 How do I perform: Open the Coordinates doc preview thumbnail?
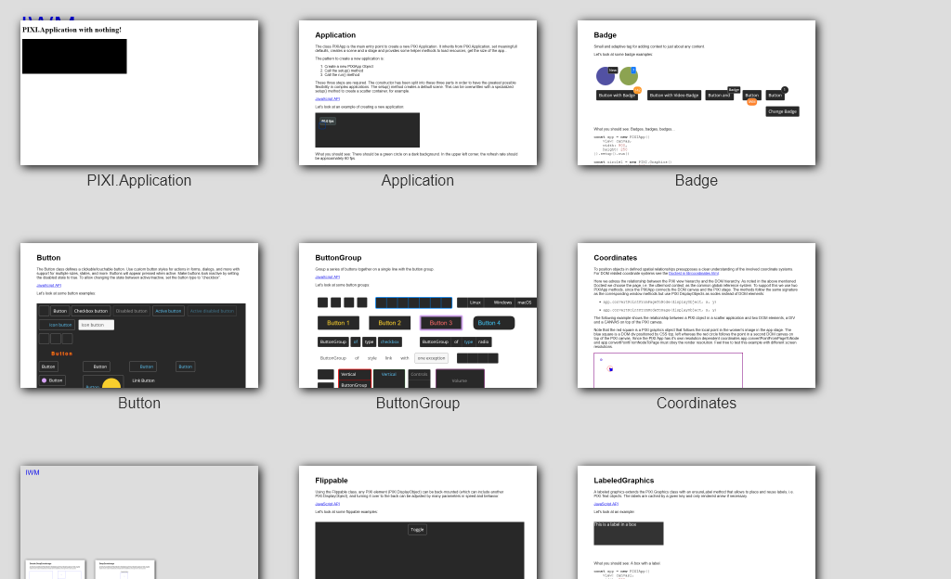[697, 315]
